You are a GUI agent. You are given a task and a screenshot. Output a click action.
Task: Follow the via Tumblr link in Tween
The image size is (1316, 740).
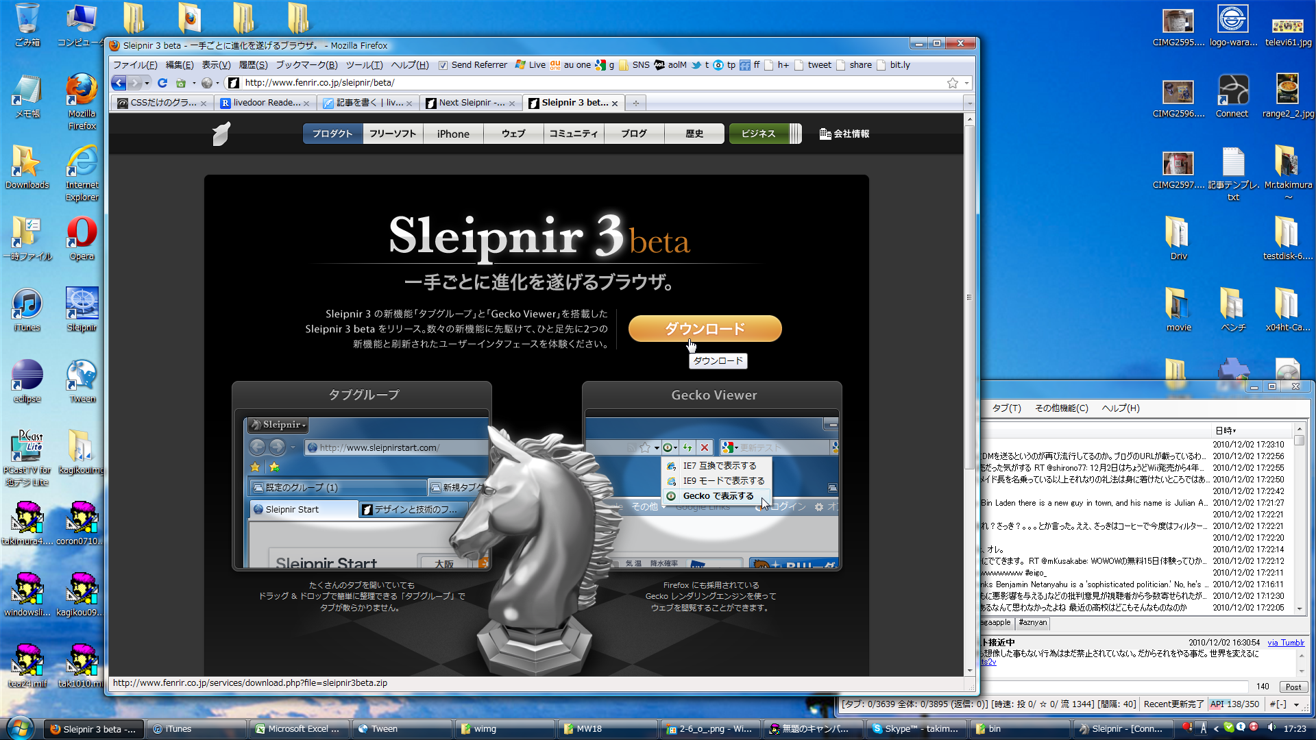(1286, 643)
